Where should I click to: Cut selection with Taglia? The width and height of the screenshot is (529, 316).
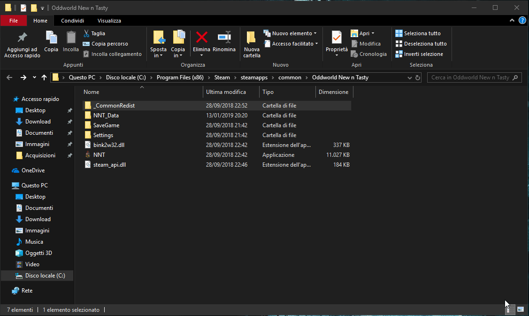(94, 33)
